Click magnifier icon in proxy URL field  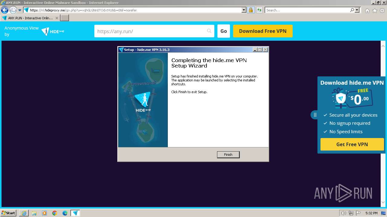[209, 31]
